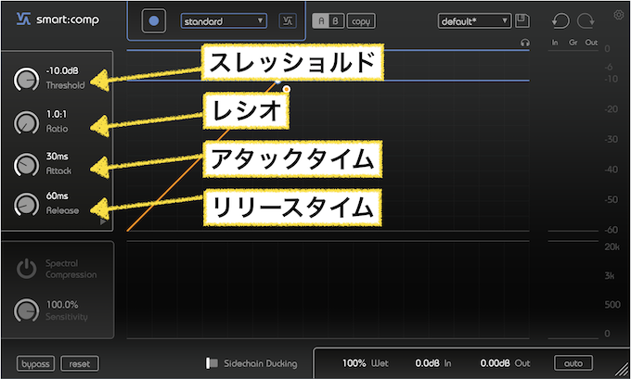
Task: Save preset with the floppy disk icon
Action: (522, 21)
